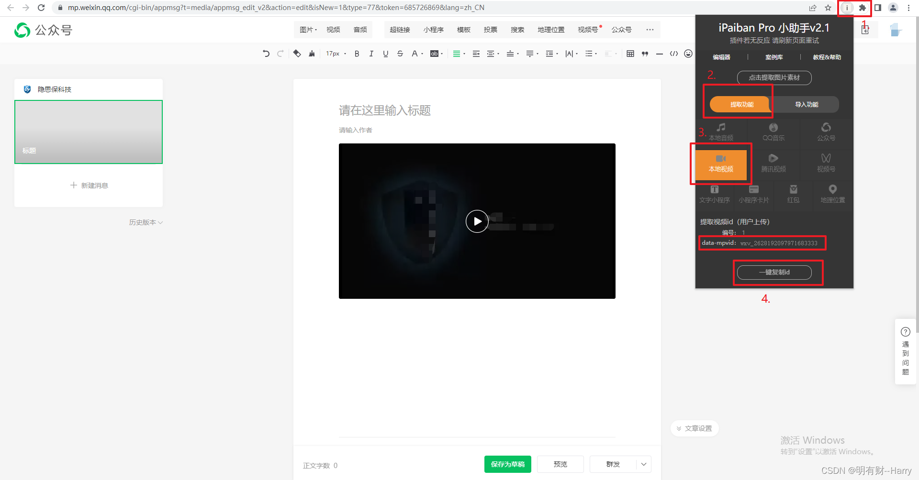This screenshot has height=480, width=919.
Task: Open the line spacing dropdown
Action: click(552, 54)
